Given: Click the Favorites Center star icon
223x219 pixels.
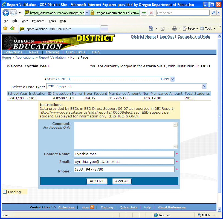Looking at the screenshot, I should [x=5, y=28].
